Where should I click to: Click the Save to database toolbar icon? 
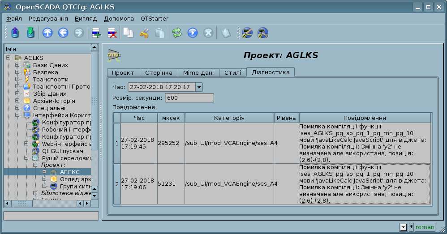tap(30, 33)
